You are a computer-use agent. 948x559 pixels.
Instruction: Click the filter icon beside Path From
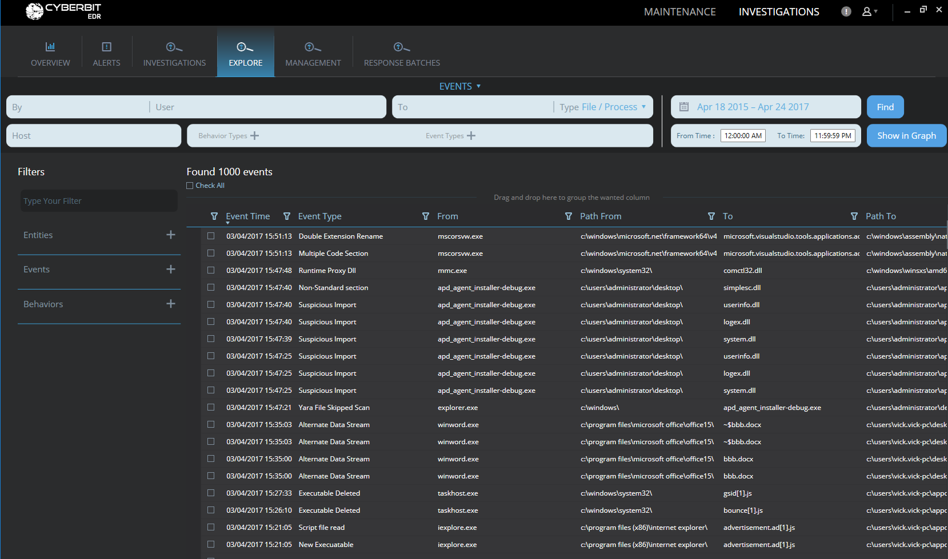click(x=569, y=216)
